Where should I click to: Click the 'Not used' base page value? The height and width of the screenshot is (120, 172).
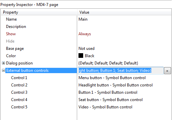pos(87,49)
